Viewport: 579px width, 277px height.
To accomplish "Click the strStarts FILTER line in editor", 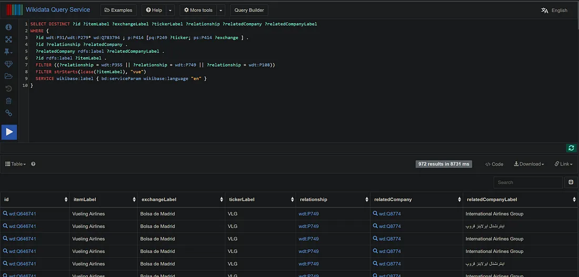I will 91,71.
